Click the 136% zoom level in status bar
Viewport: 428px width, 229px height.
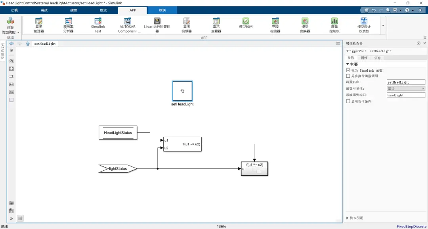pyautogui.click(x=222, y=227)
